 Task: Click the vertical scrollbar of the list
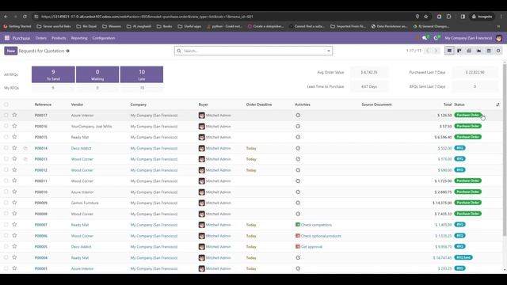505,150
